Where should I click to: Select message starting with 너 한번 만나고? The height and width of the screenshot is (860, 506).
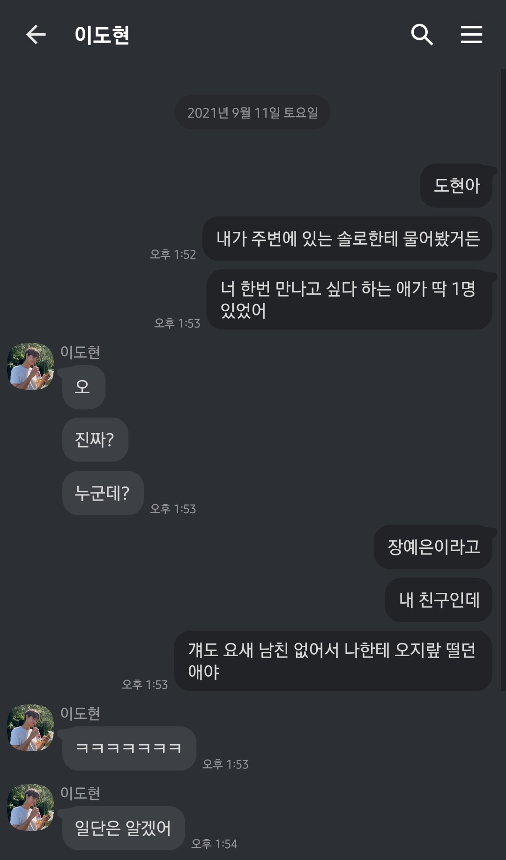coord(349,299)
